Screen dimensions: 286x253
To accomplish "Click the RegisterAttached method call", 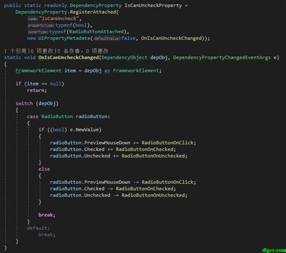I will click(93, 12).
